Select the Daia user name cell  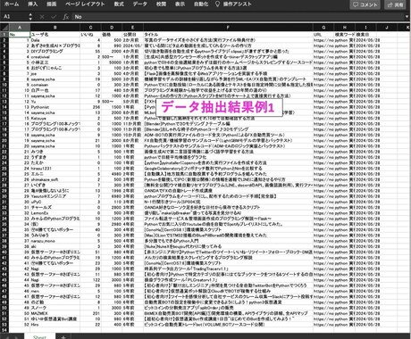coord(55,40)
